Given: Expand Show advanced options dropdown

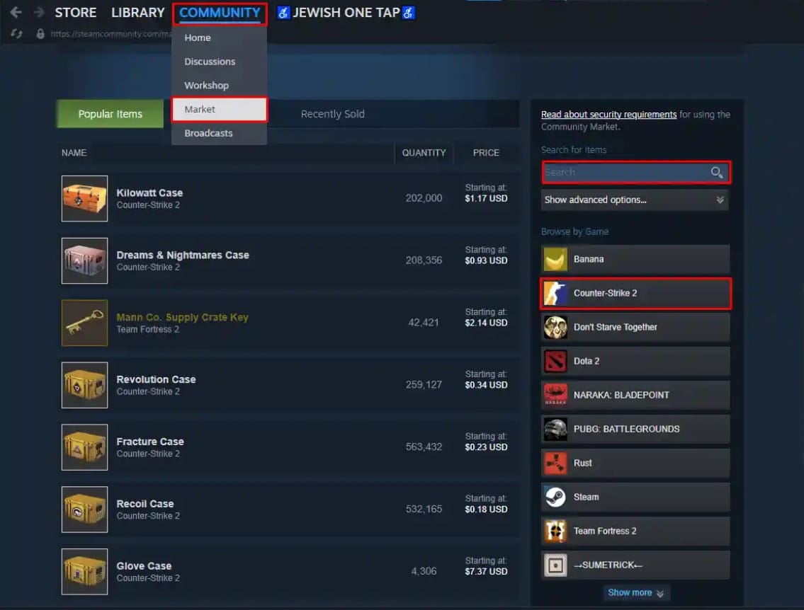Looking at the screenshot, I should [635, 200].
